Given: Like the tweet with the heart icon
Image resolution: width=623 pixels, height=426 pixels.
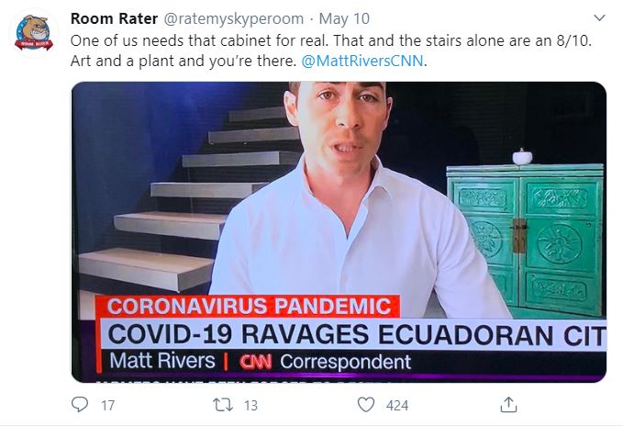Looking at the screenshot, I should (x=366, y=405).
